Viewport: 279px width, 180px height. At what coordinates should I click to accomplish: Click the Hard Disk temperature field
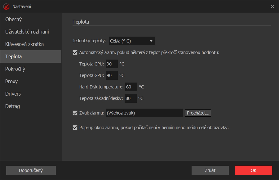pos(131,87)
